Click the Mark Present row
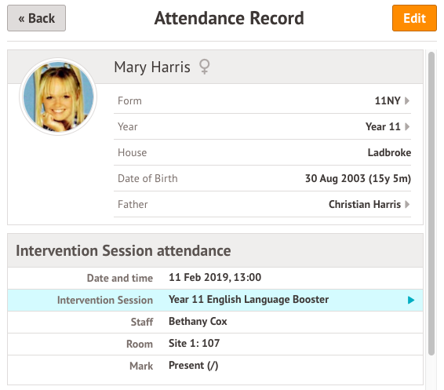 point(215,366)
